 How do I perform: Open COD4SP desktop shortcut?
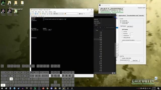click(3, 3)
